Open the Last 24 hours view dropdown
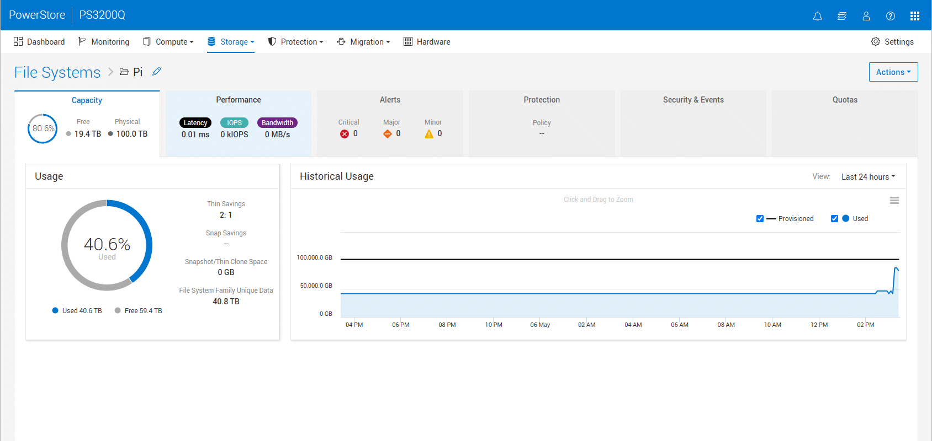The height and width of the screenshot is (441, 932). click(x=869, y=177)
